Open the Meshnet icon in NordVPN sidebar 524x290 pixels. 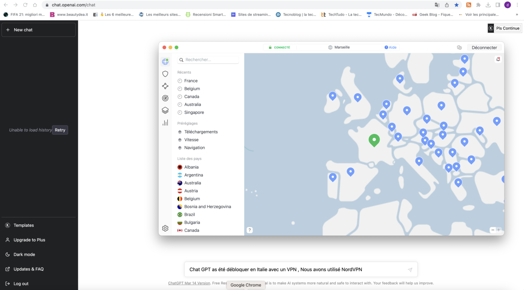pos(165,86)
